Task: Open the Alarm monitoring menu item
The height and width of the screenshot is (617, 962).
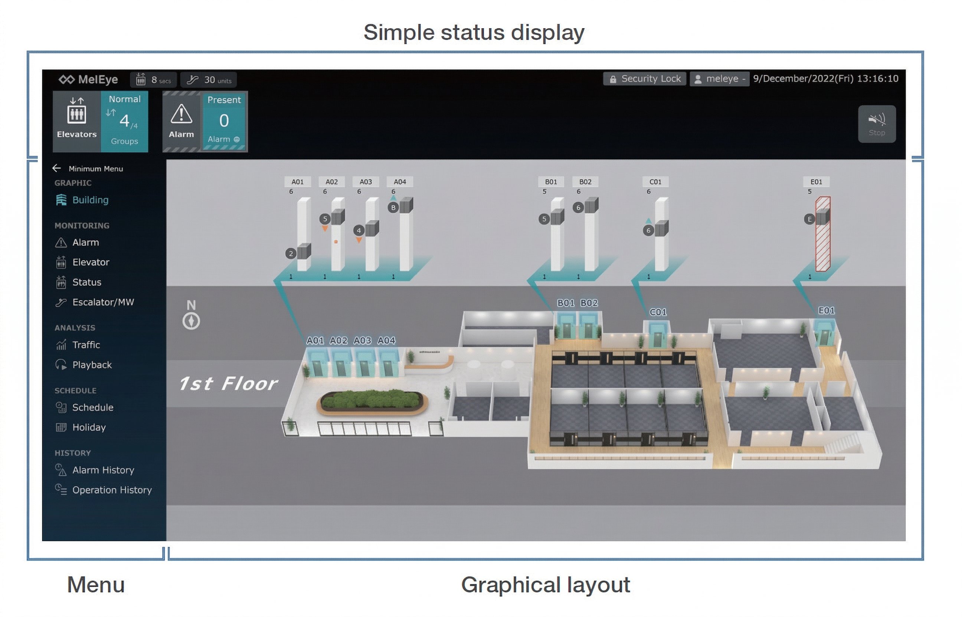Action: coord(85,242)
